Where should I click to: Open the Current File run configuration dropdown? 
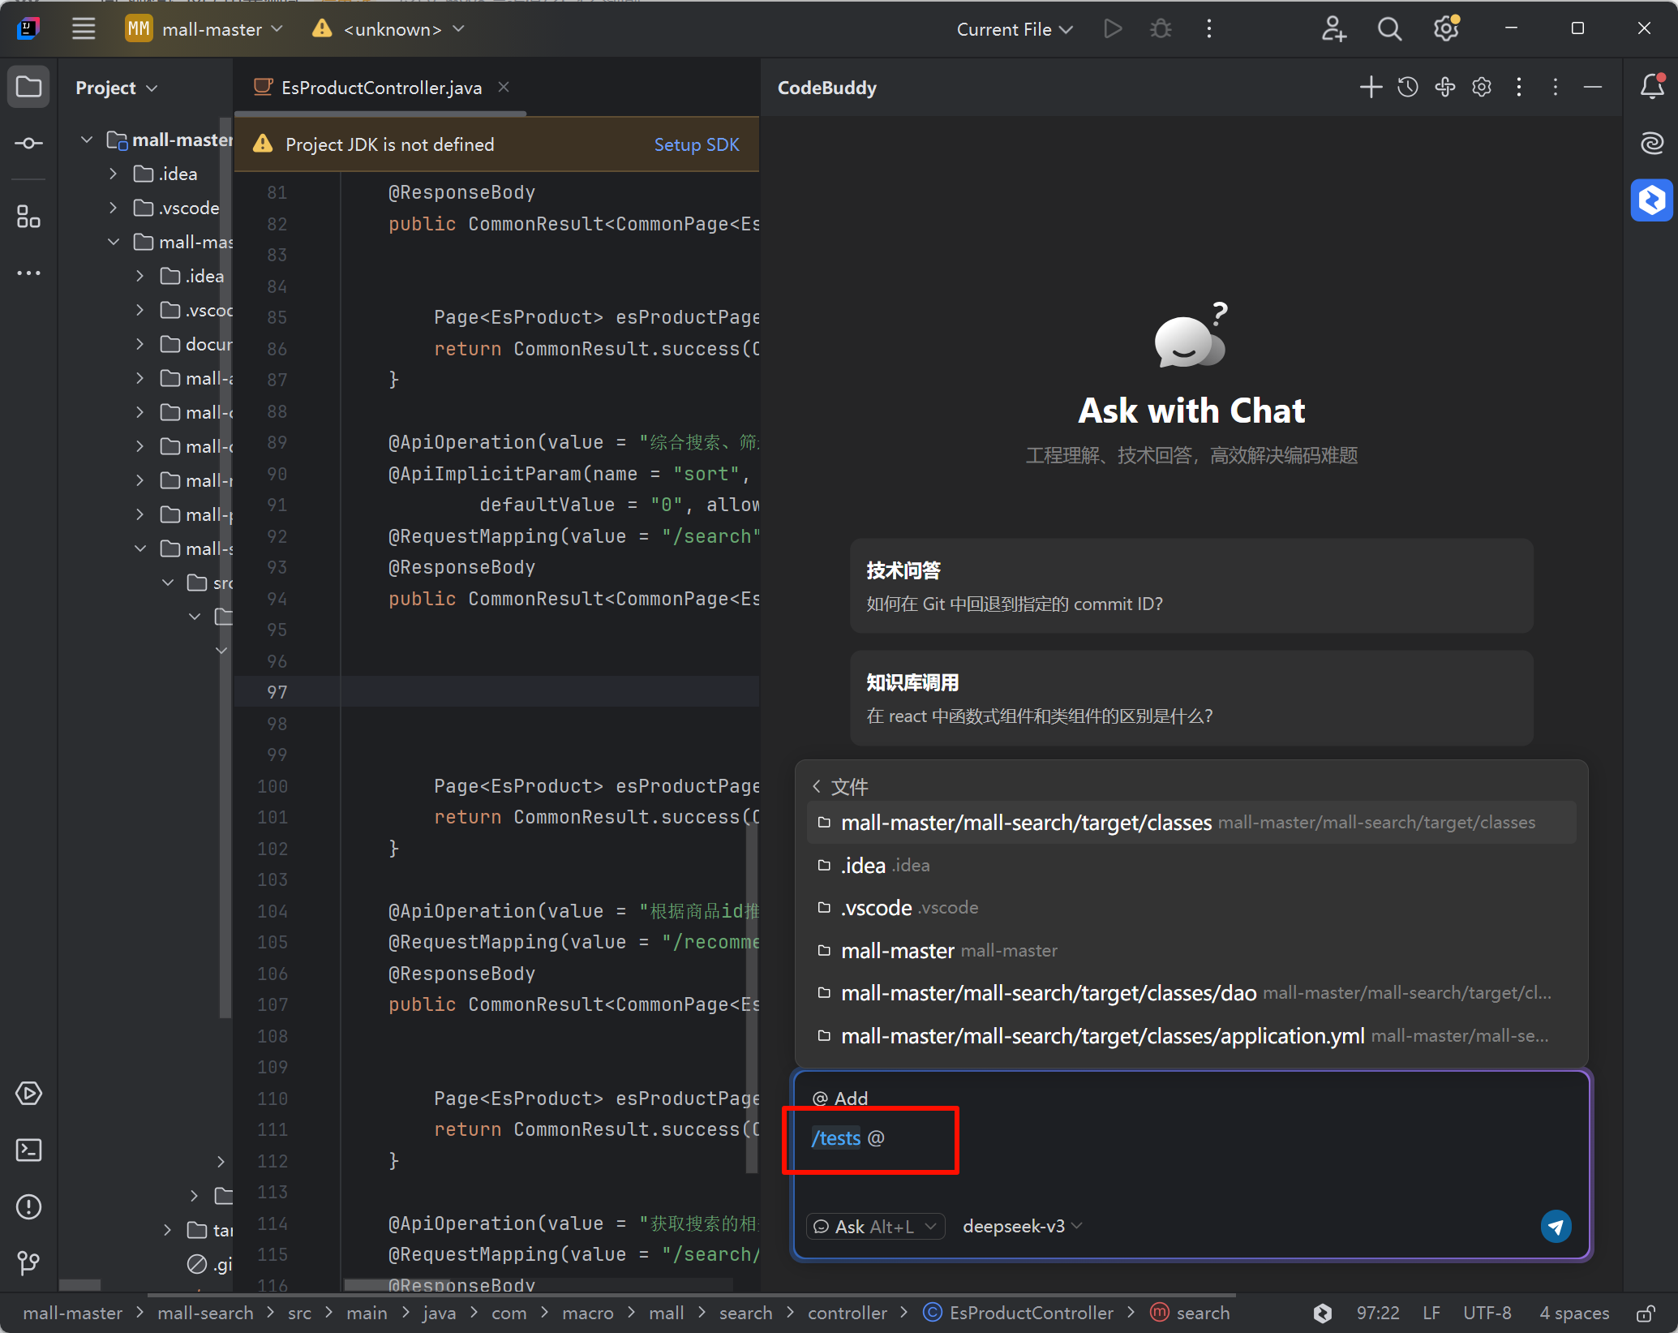(1014, 29)
